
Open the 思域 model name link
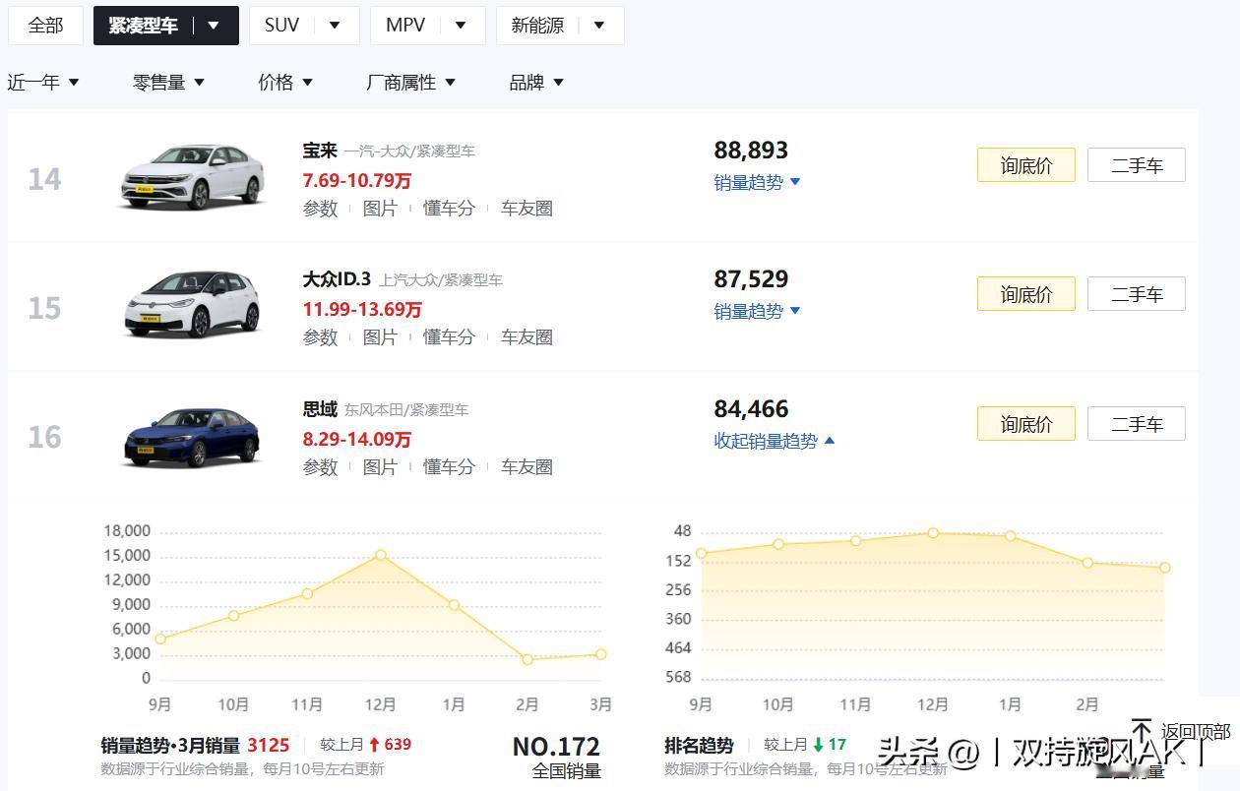coord(320,409)
